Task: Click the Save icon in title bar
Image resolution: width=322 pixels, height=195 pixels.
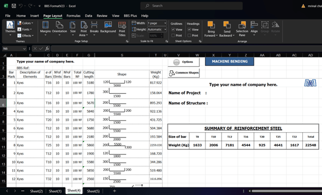Action: [14, 6]
